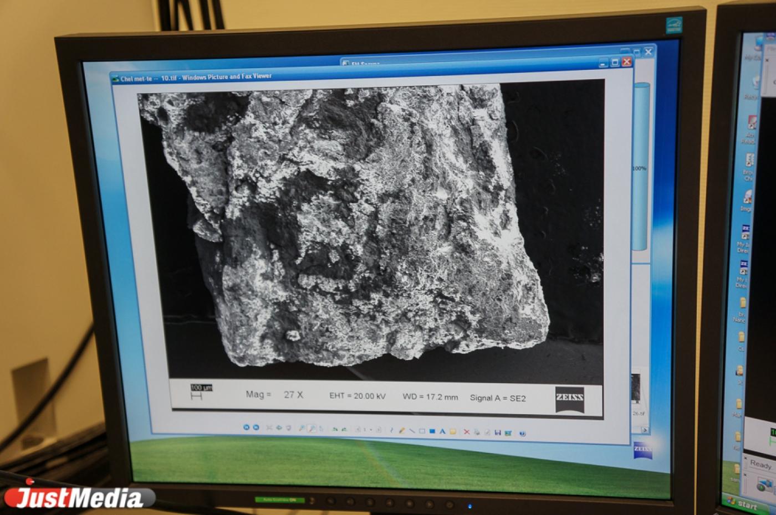
Task: Open the page number dropdown in toolbar
Action: click(370, 430)
